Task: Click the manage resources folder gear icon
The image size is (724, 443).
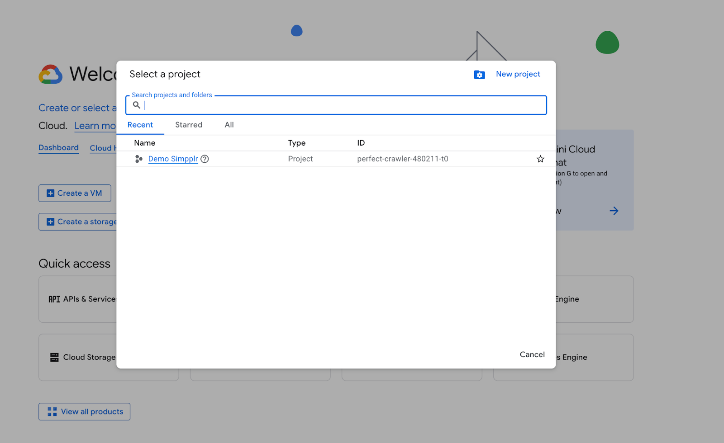Action: click(479, 75)
